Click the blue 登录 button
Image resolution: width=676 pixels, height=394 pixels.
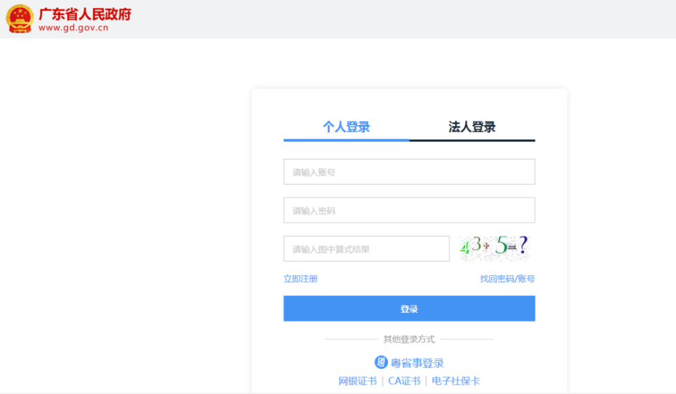point(409,308)
